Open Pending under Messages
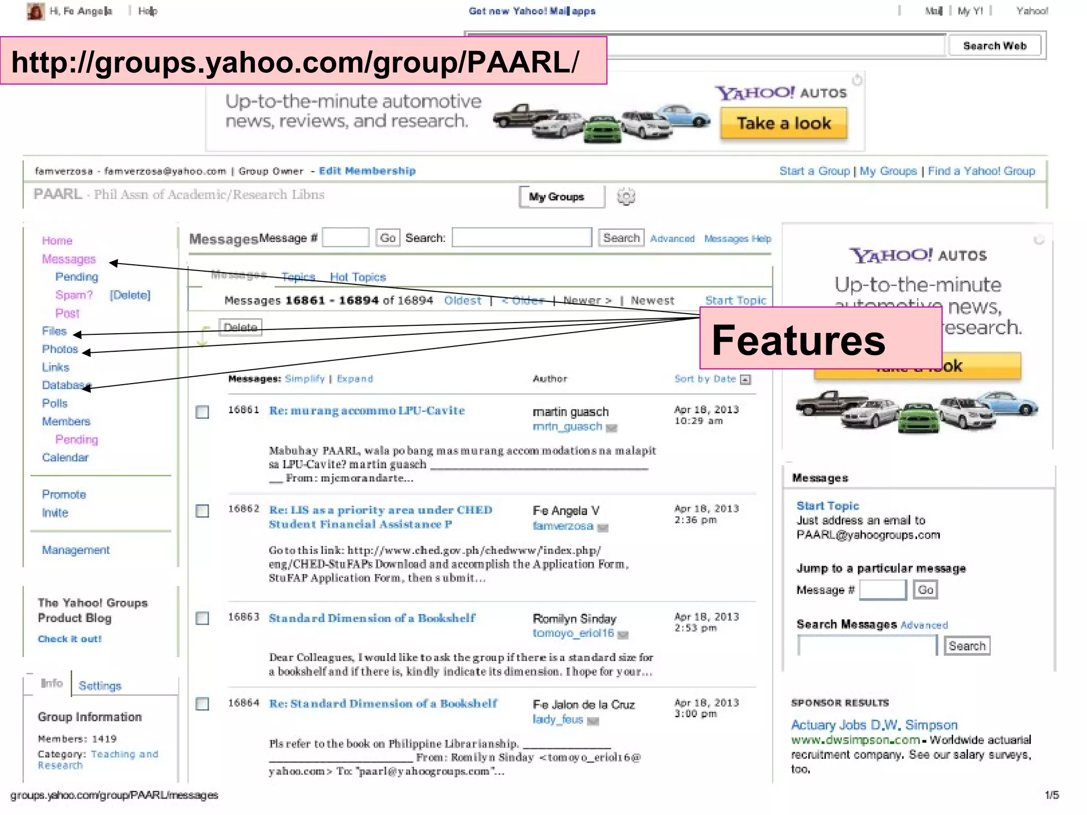This screenshot has height=815, width=1087. 76,277
